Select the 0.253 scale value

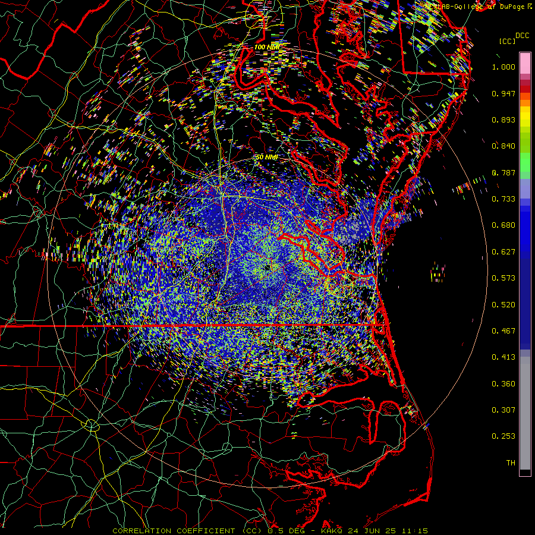pyautogui.click(x=503, y=436)
